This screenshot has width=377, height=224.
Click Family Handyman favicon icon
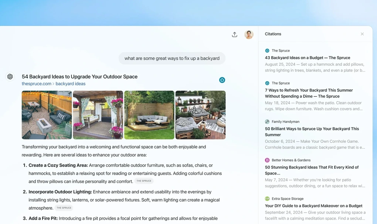click(x=267, y=121)
